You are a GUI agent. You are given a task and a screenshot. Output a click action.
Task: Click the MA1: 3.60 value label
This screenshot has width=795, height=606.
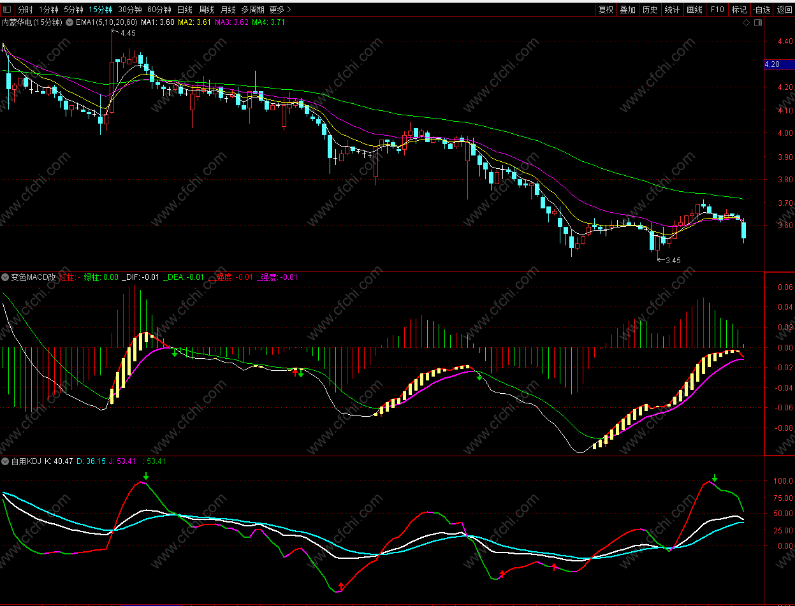[x=157, y=22]
